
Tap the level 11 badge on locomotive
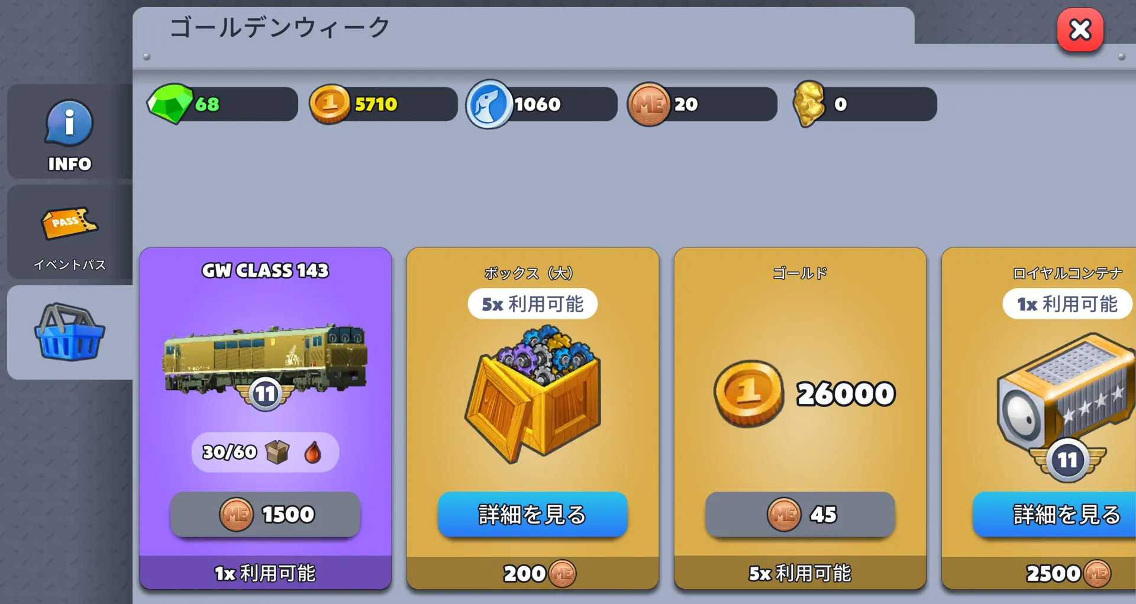point(265,394)
